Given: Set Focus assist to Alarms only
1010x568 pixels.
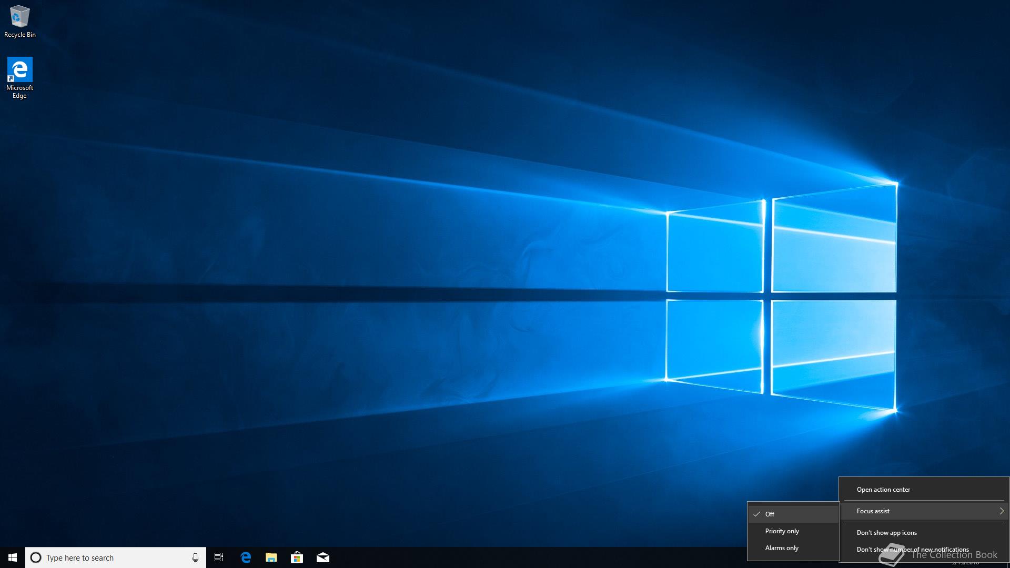Looking at the screenshot, I should click(x=793, y=548).
